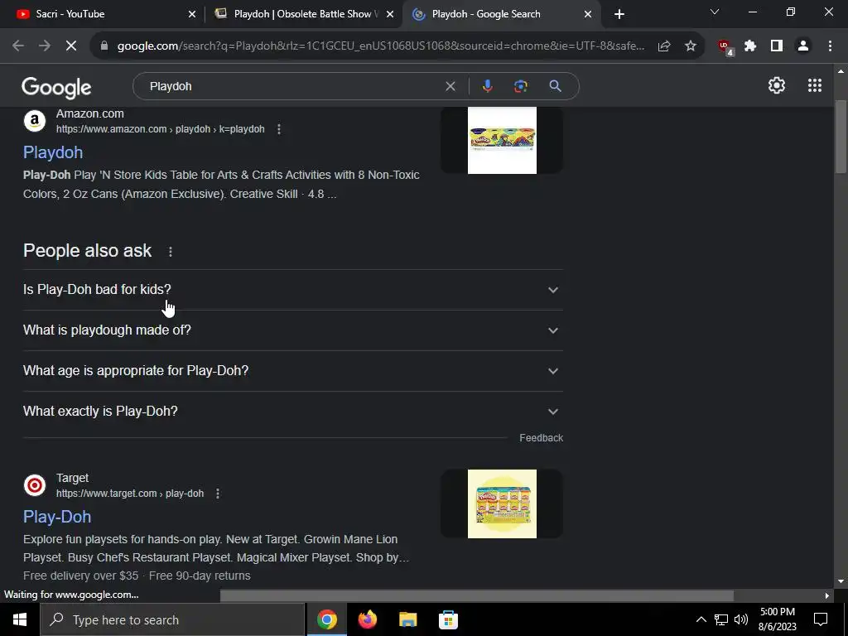Click the Amazon favicon
848x636 pixels.
click(35, 121)
